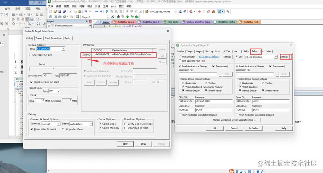
Task: Open the C/C++ tab in Options dialog
Action: (x=227, y=51)
